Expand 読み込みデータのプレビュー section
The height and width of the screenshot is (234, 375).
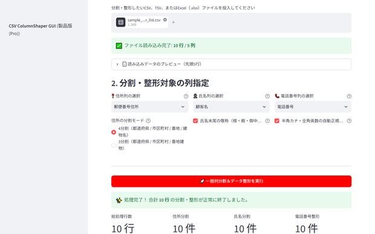[x=231, y=64]
